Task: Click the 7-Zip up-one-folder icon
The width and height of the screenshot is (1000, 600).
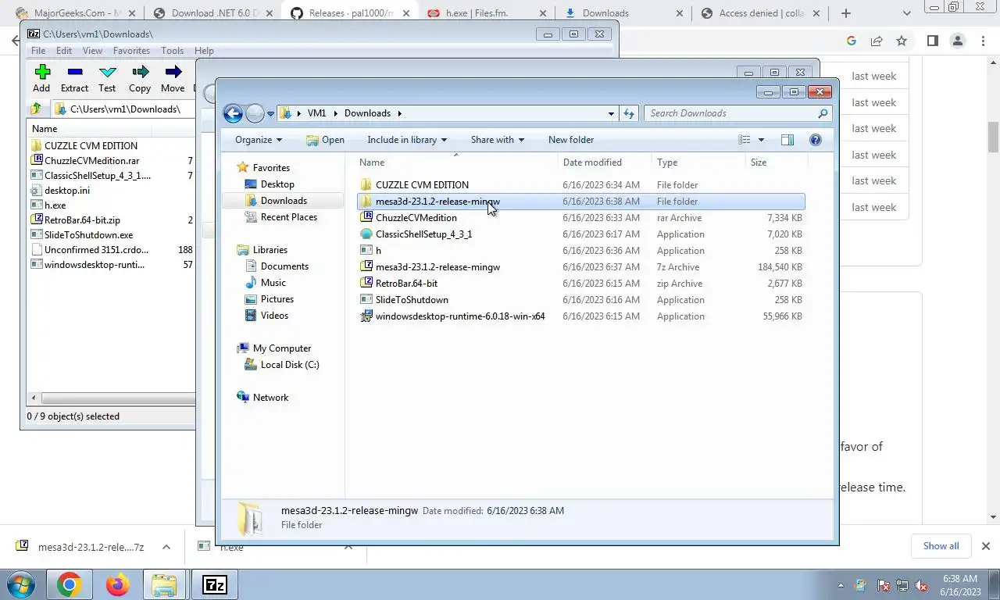Action: (x=36, y=109)
